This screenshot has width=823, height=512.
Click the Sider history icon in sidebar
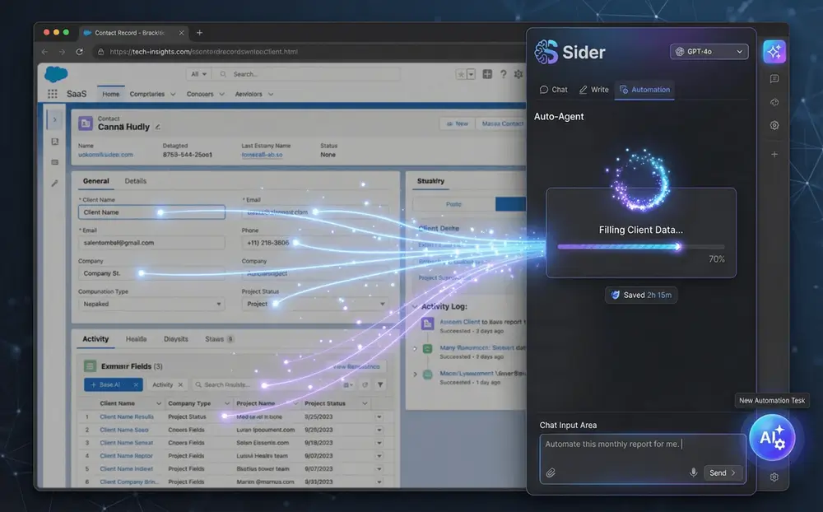click(x=774, y=102)
